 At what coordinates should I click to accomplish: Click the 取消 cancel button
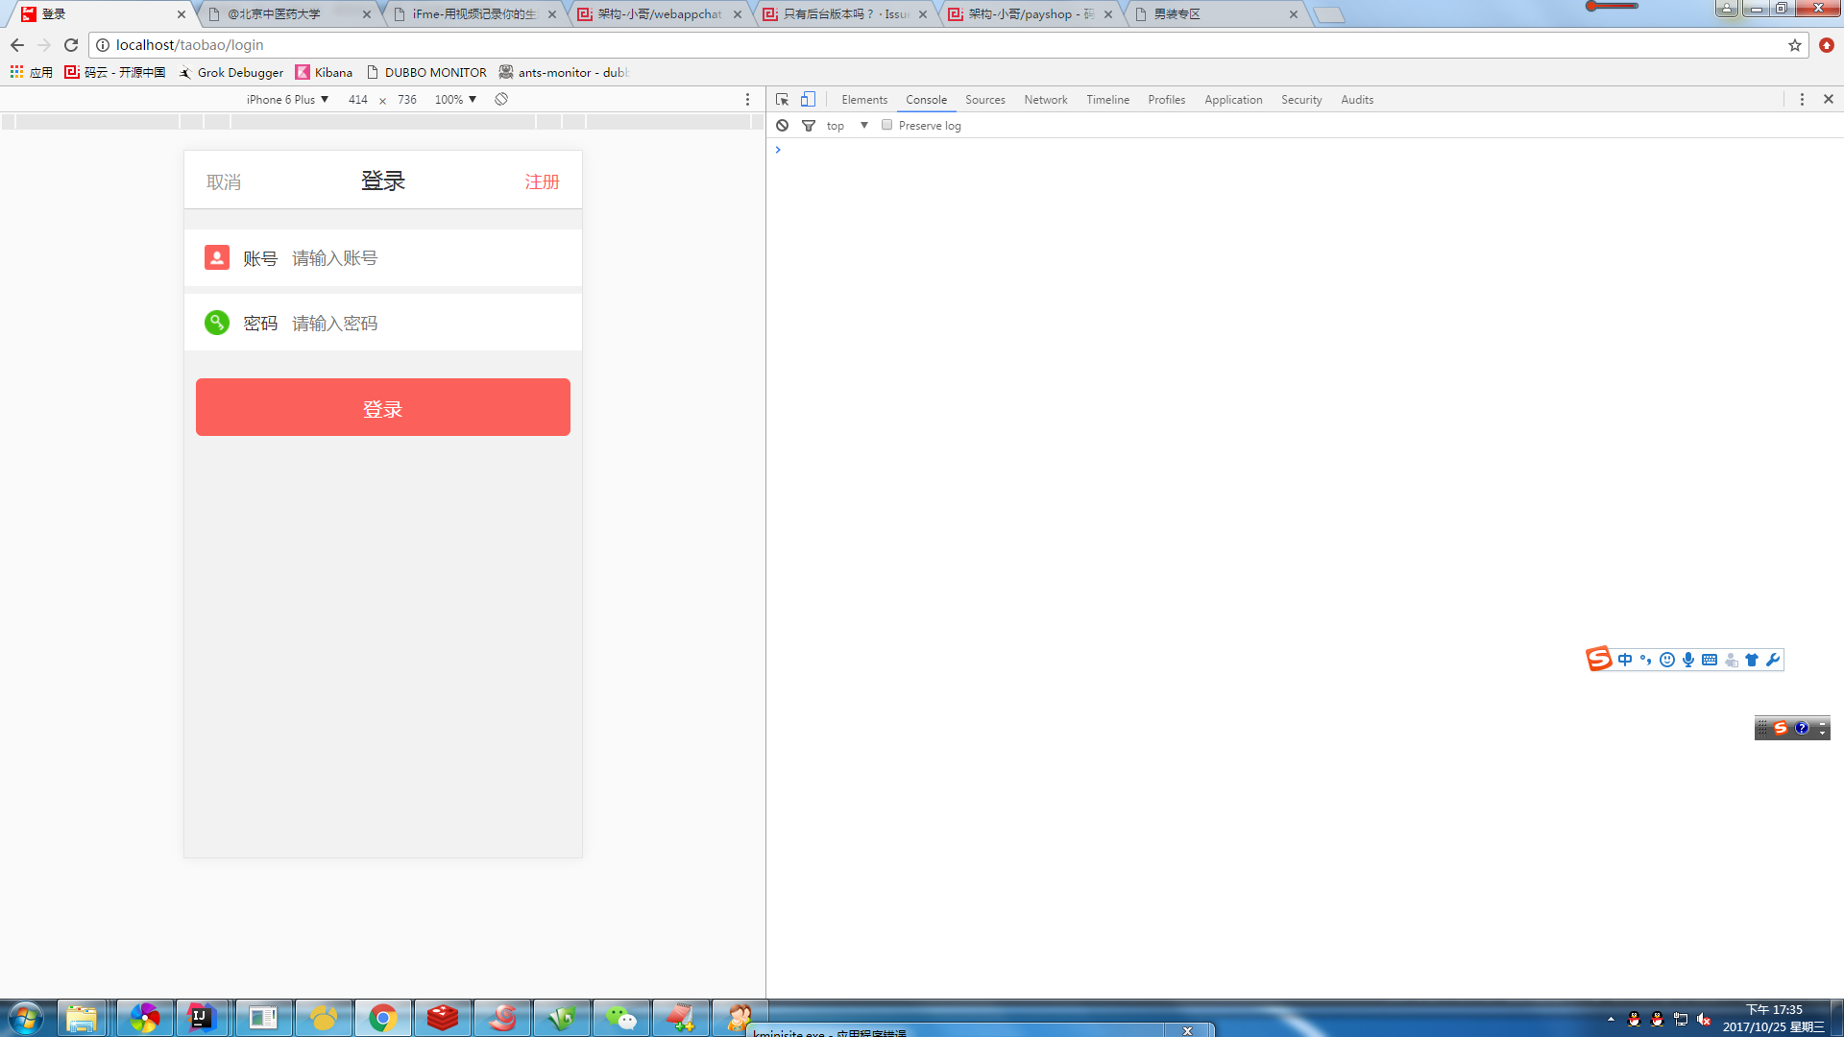(x=224, y=181)
